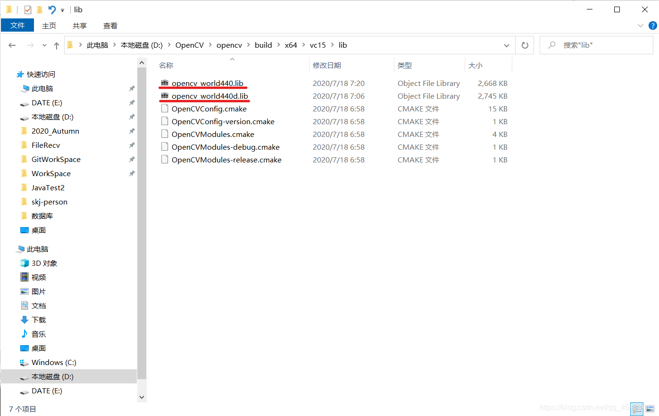Select OpenCVModules.cmake file

pyautogui.click(x=213, y=134)
